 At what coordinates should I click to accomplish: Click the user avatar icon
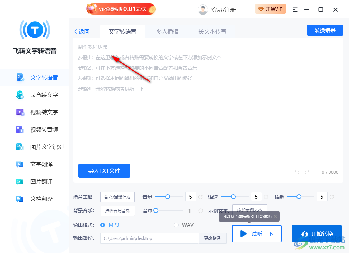tap(202, 10)
